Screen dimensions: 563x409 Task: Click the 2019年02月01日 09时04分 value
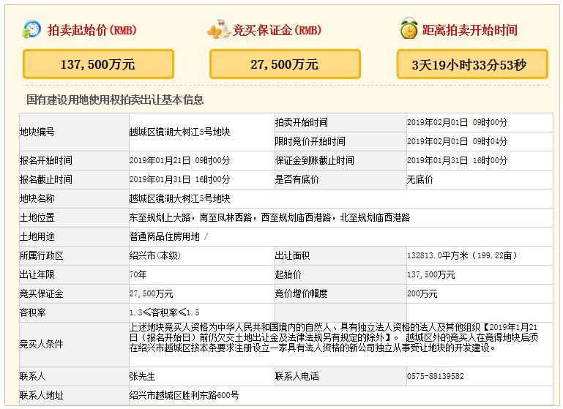click(457, 141)
